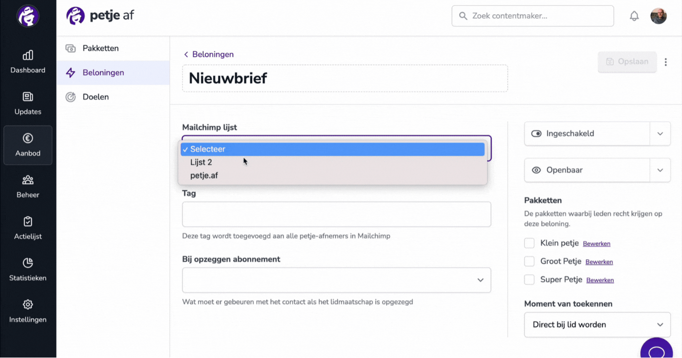Check the Super Petje checkbox

[529, 280]
